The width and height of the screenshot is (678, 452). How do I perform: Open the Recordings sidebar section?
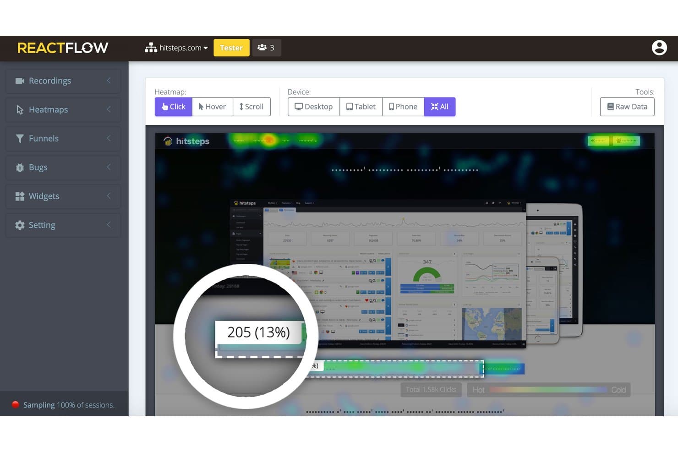(x=63, y=81)
